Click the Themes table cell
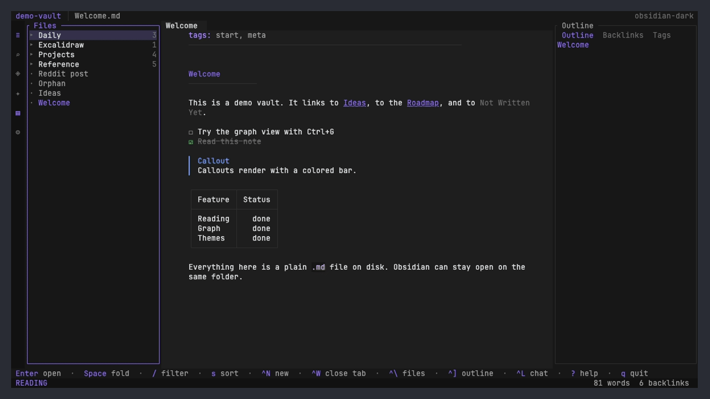Screen dimensions: 710x399 211,238
